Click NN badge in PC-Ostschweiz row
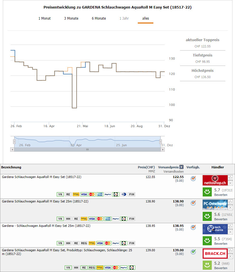The width and height of the screenshot is (235, 272). click(68, 219)
